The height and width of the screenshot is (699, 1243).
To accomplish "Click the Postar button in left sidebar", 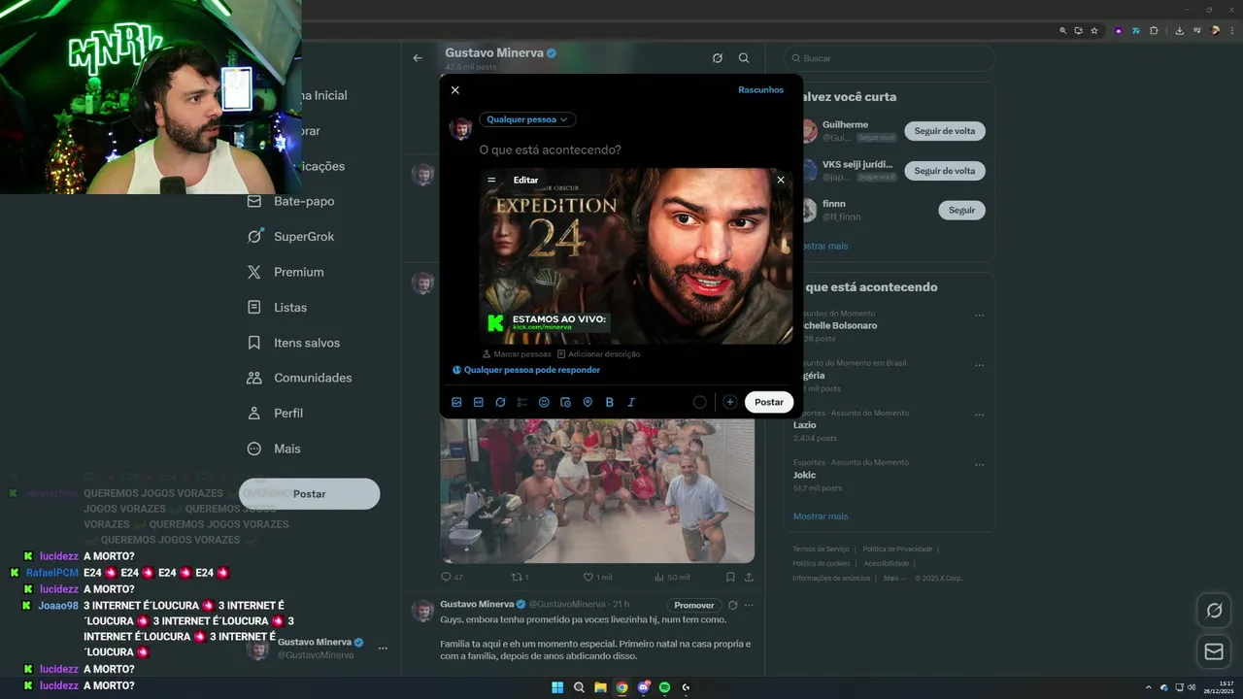I will pyautogui.click(x=310, y=494).
